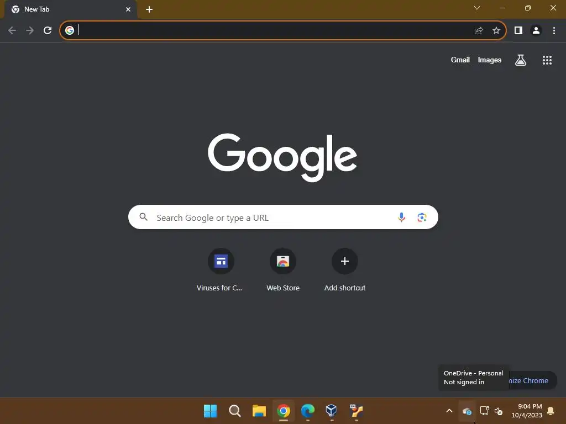Screen dimensions: 566x424
Task: Start voice search with the microphone icon
Action: click(x=401, y=217)
